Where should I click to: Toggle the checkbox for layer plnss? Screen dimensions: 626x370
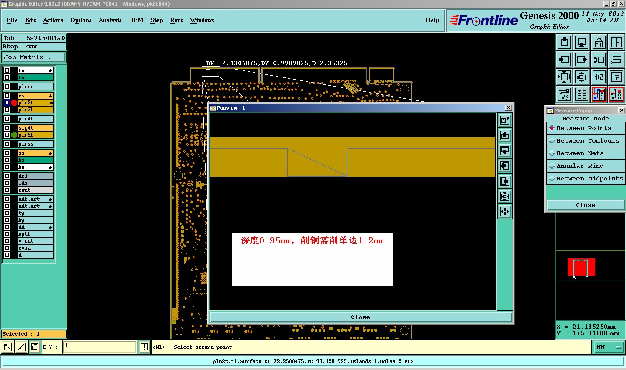click(x=7, y=144)
